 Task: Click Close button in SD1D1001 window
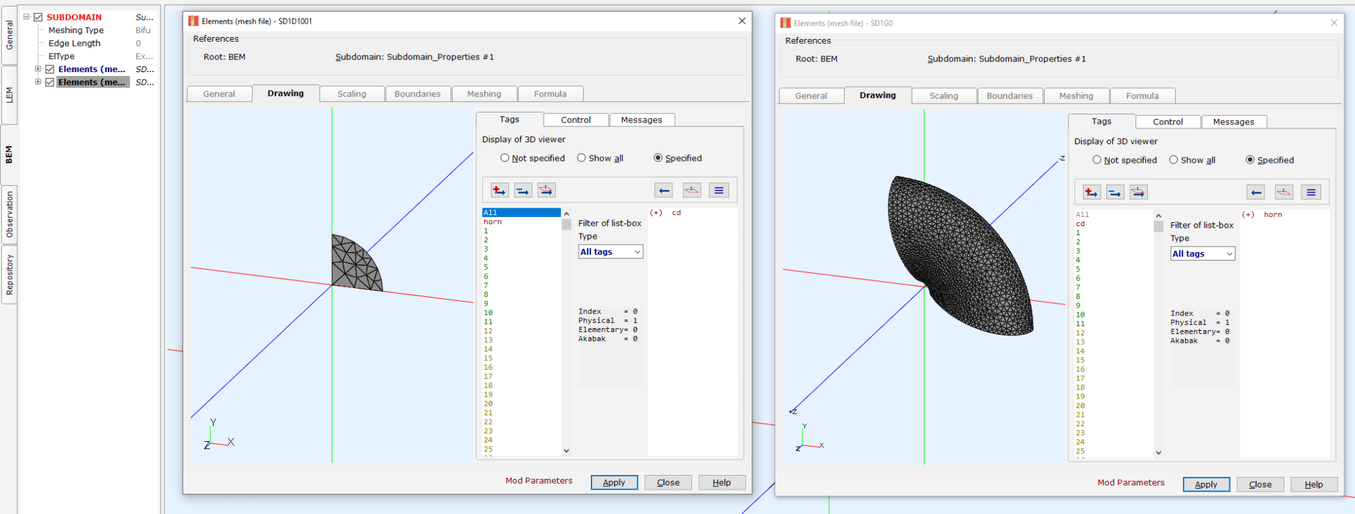pos(668,482)
